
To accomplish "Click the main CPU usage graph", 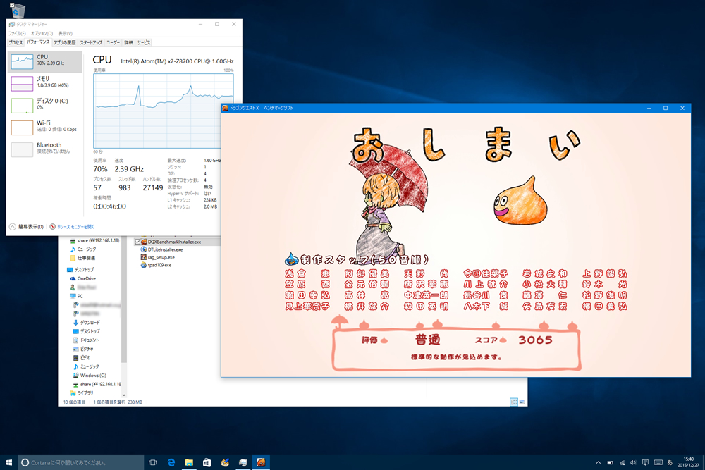I will click(x=164, y=111).
